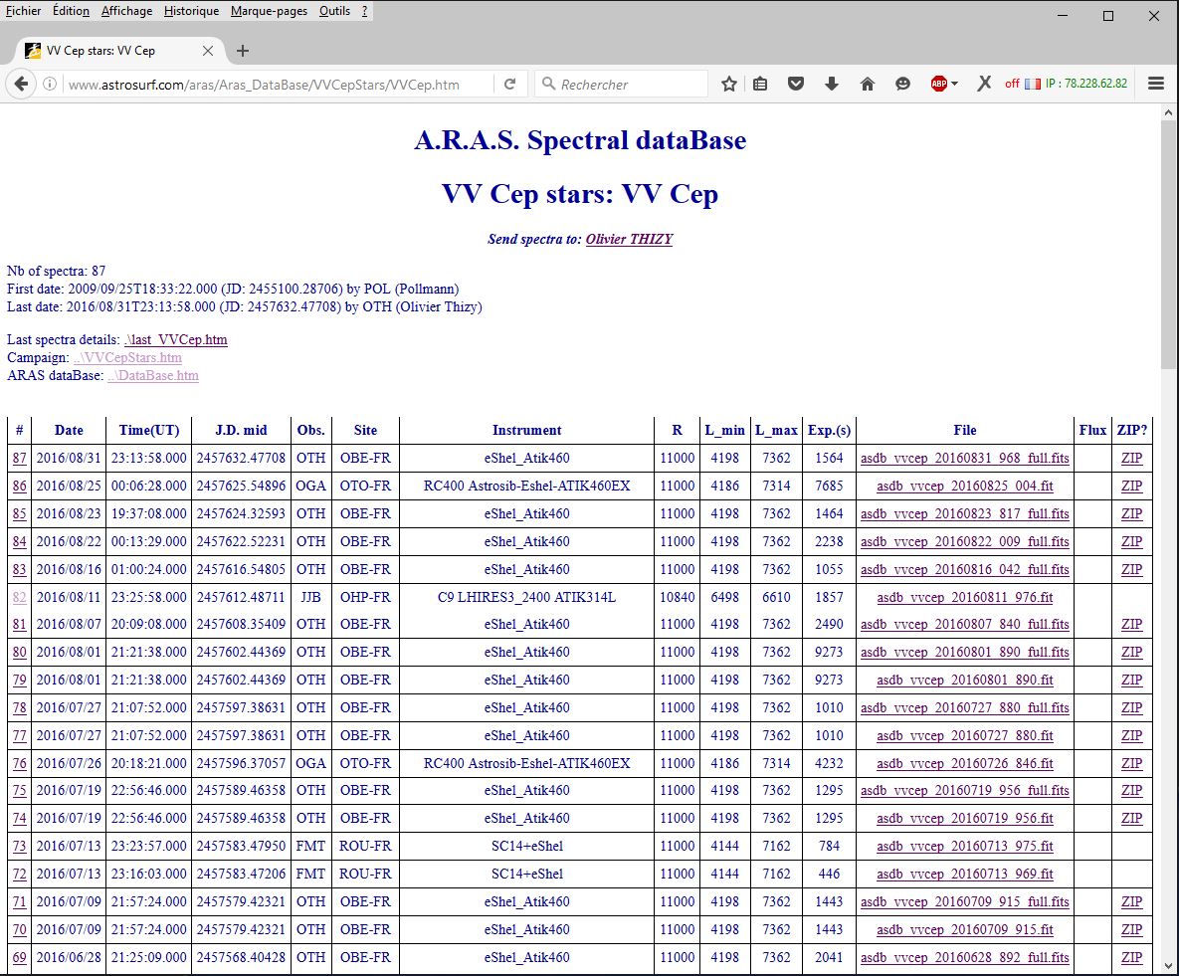Image resolution: width=1179 pixels, height=976 pixels.
Task: Click the red 'off' proxy toggle
Action: (x=1012, y=84)
